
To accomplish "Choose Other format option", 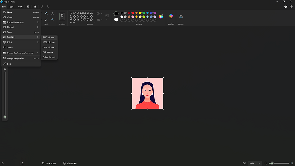I will (49, 57).
